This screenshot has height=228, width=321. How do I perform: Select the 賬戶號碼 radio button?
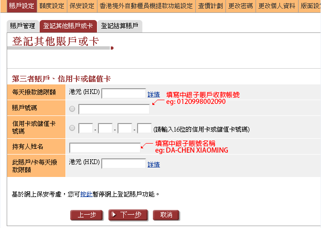[72, 109]
